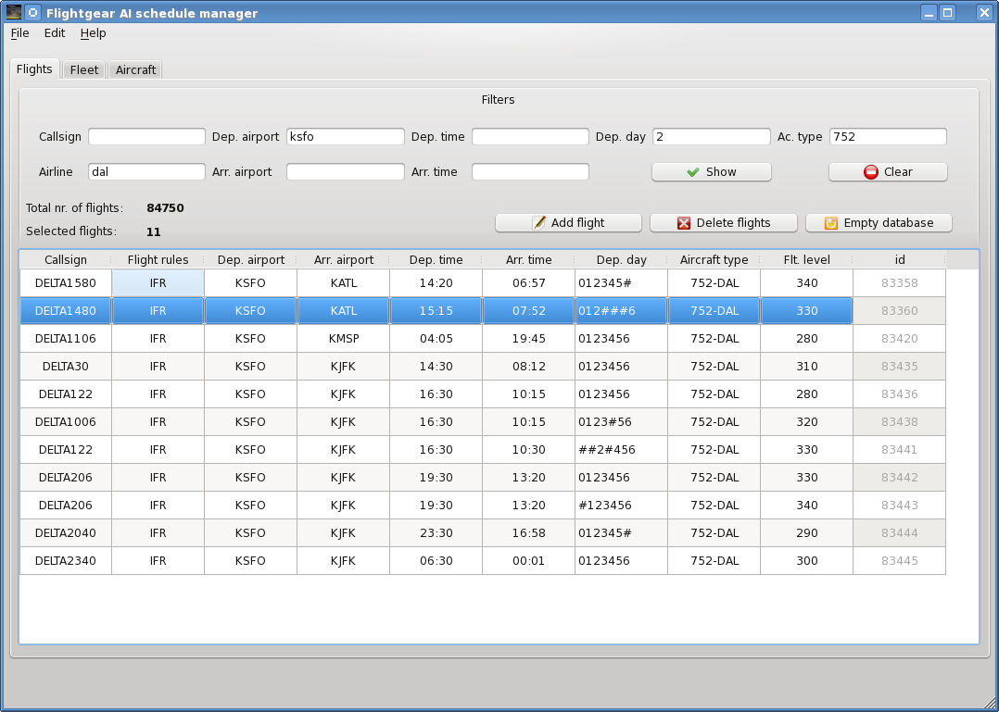This screenshot has width=999, height=712.
Task: Click the green checkmark Show icon
Action: tap(692, 172)
